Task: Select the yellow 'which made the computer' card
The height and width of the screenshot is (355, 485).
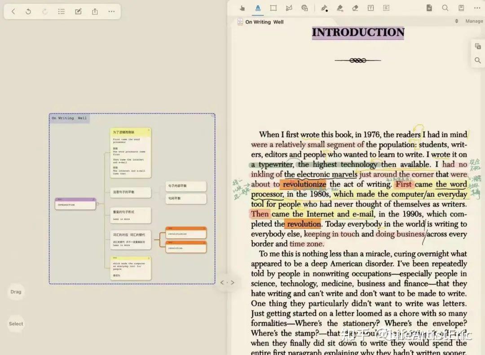Action: point(131,268)
